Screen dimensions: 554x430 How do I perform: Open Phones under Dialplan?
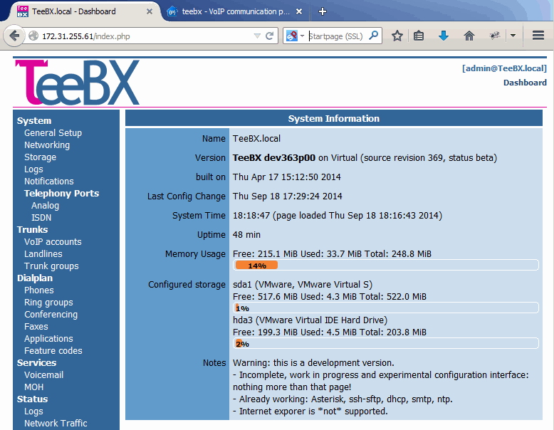[x=39, y=290]
